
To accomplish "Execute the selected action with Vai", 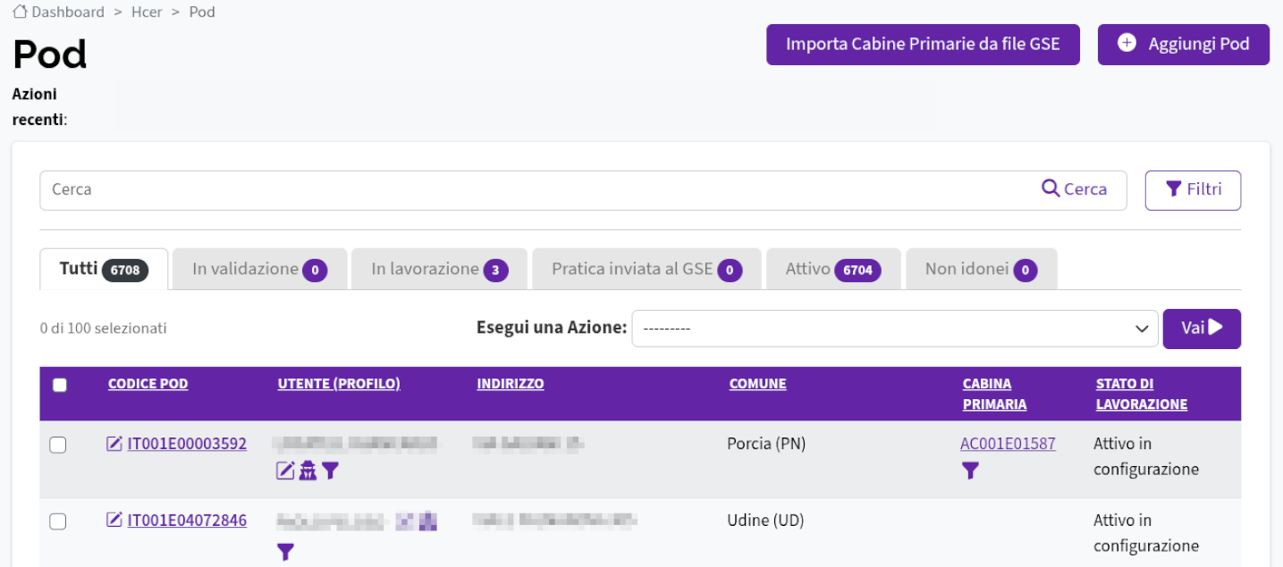I will coord(1202,329).
